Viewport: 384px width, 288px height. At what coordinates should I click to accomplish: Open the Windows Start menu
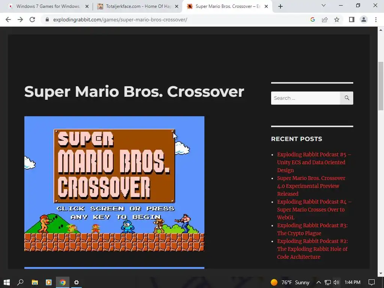[7, 282]
